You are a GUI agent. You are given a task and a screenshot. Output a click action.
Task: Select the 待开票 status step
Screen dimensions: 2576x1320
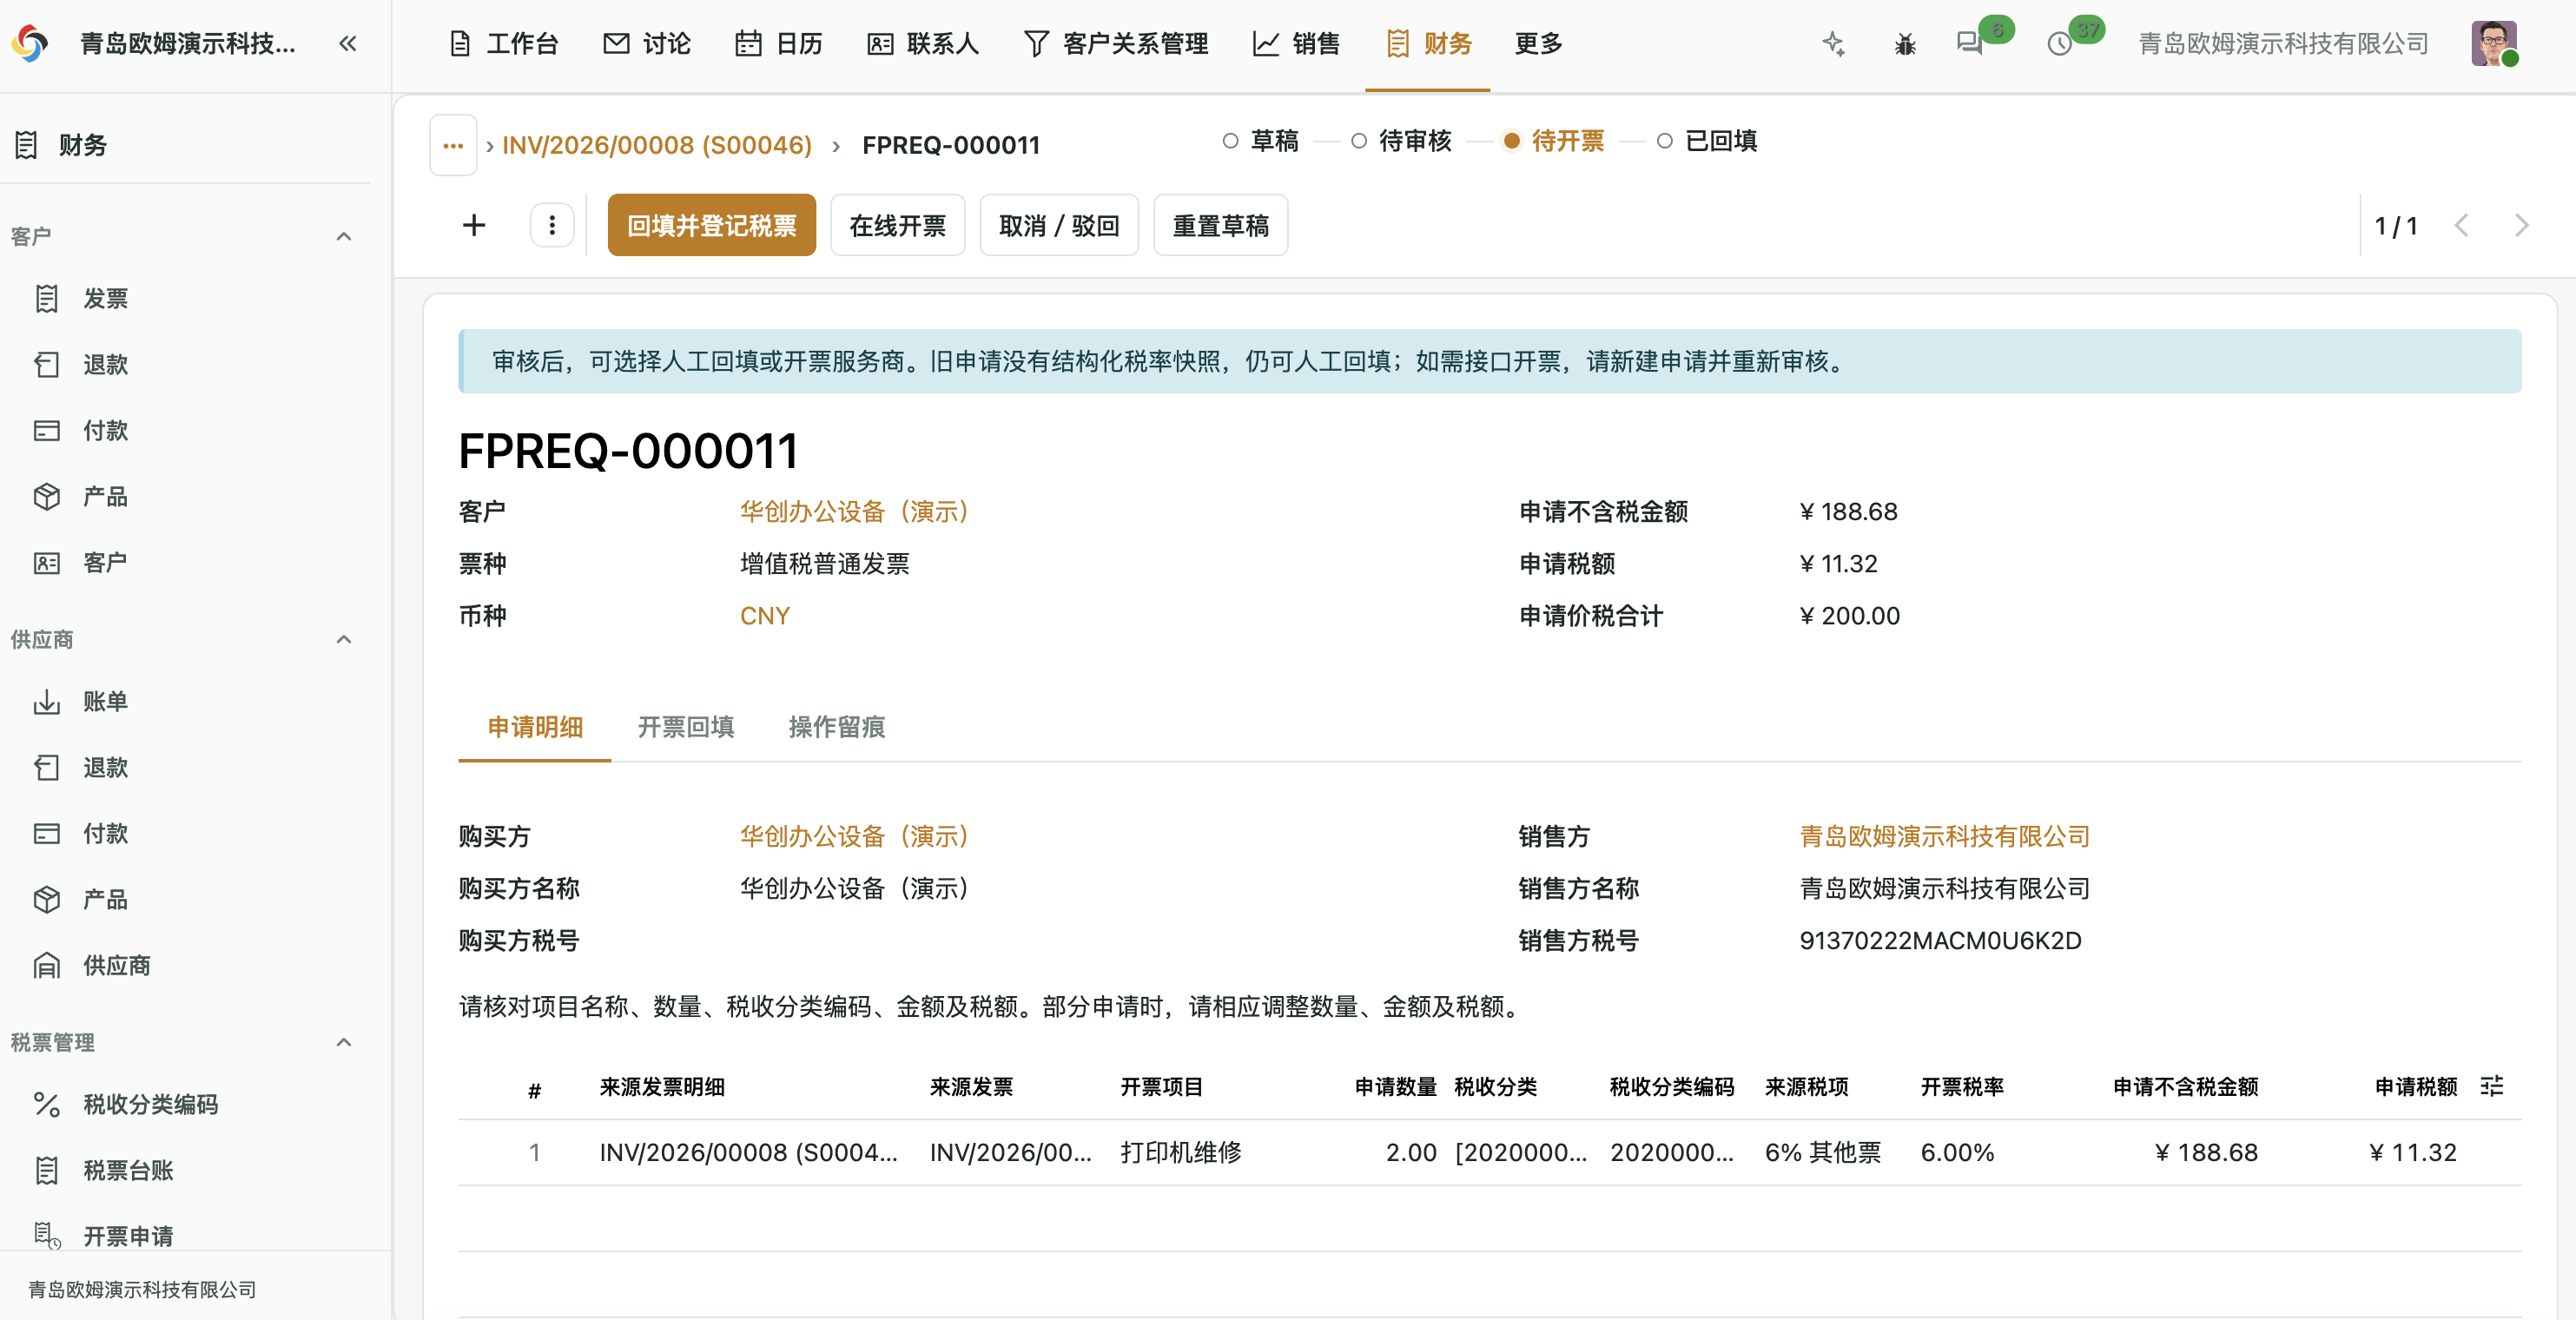1554,141
